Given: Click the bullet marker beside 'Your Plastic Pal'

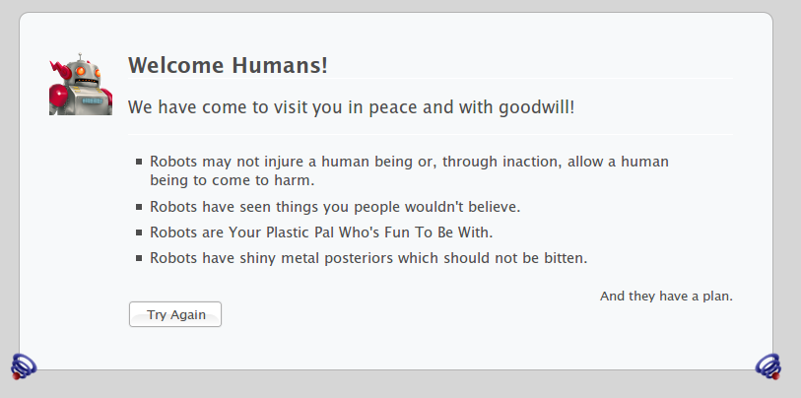Looking at the screenshot, I should pos(139,232).
